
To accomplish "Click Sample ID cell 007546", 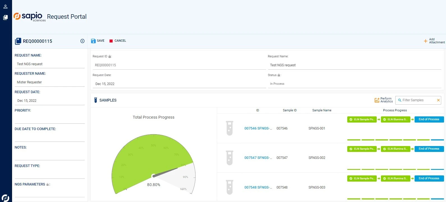I will pos(282,128).
